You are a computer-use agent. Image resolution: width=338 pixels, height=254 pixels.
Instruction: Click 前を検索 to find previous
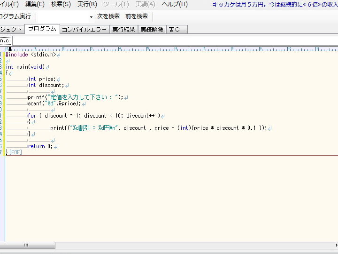[x=137, y=16]
